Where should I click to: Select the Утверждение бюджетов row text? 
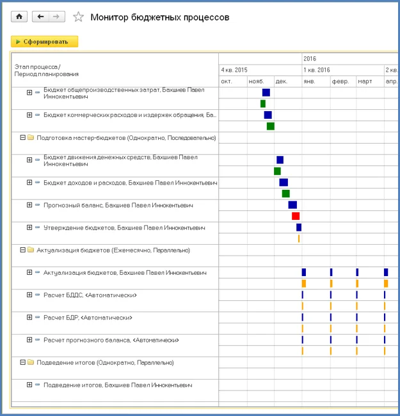(x=124, y=227)
